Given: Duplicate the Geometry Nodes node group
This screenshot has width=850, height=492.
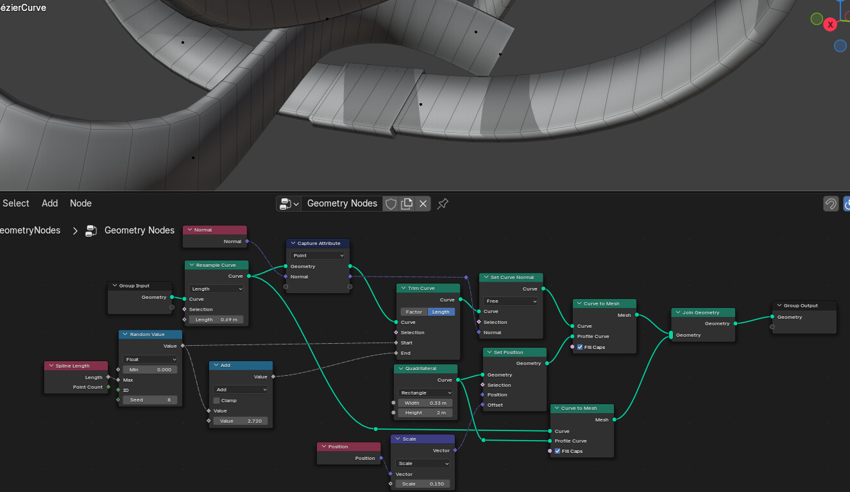Looking at the screenshot, I should click(x=407, y=203).
